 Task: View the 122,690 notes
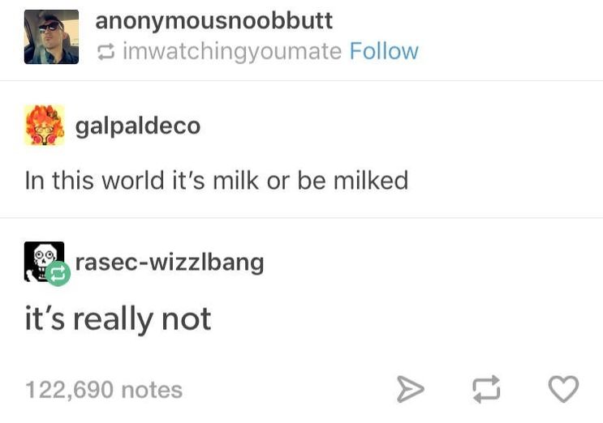click(104, 390)
